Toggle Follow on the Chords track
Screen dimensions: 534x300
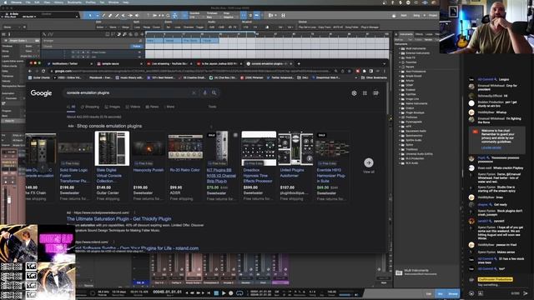click(137, 47)
